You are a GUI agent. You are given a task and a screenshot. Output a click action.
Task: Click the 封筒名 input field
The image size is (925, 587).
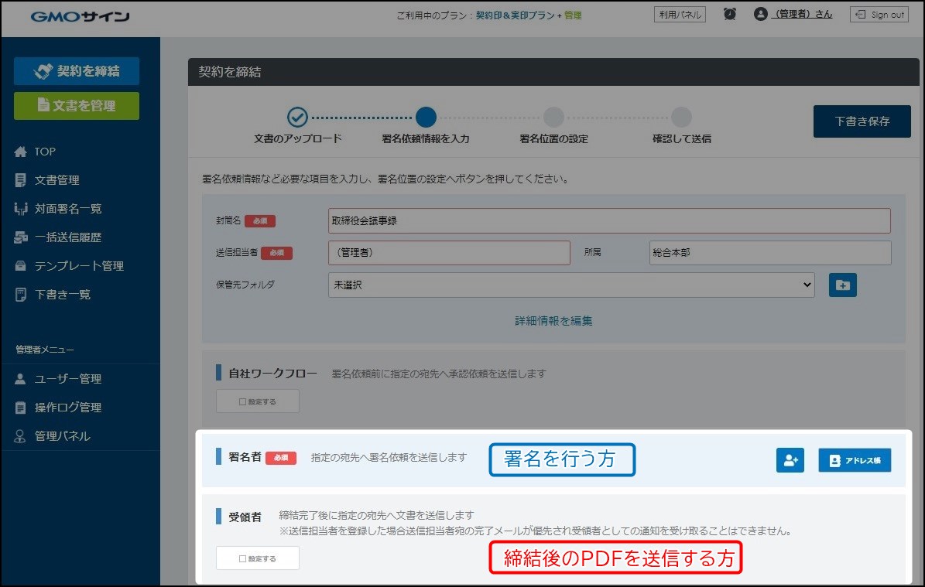point(609,220)
